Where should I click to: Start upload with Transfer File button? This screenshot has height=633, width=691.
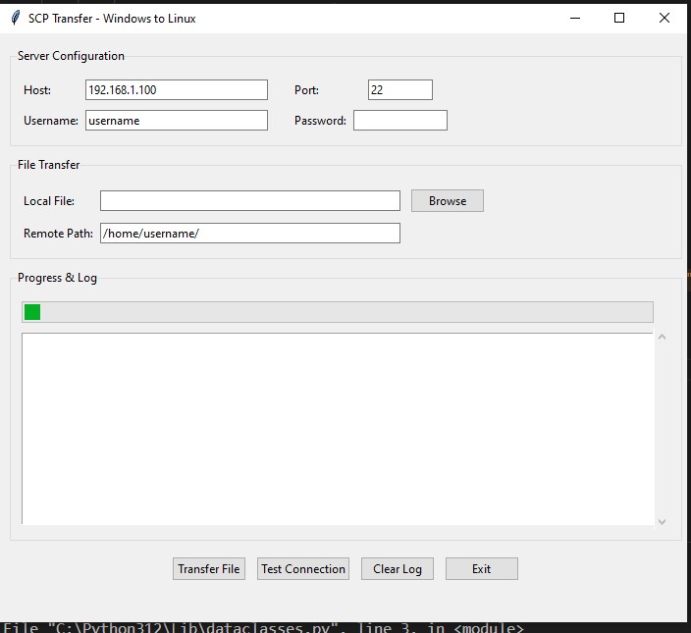[208, 569]
